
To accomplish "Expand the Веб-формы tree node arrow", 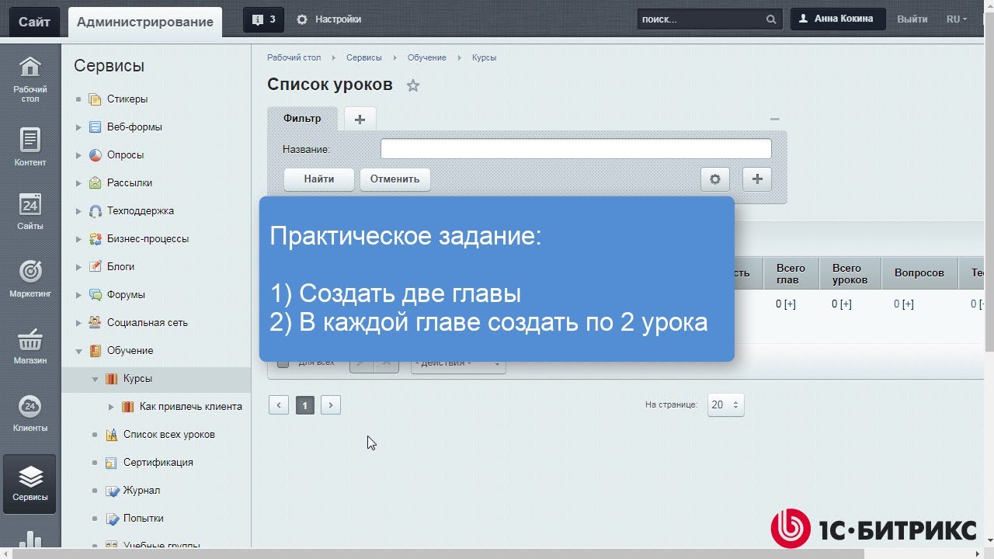I will [x=78, y=127].
